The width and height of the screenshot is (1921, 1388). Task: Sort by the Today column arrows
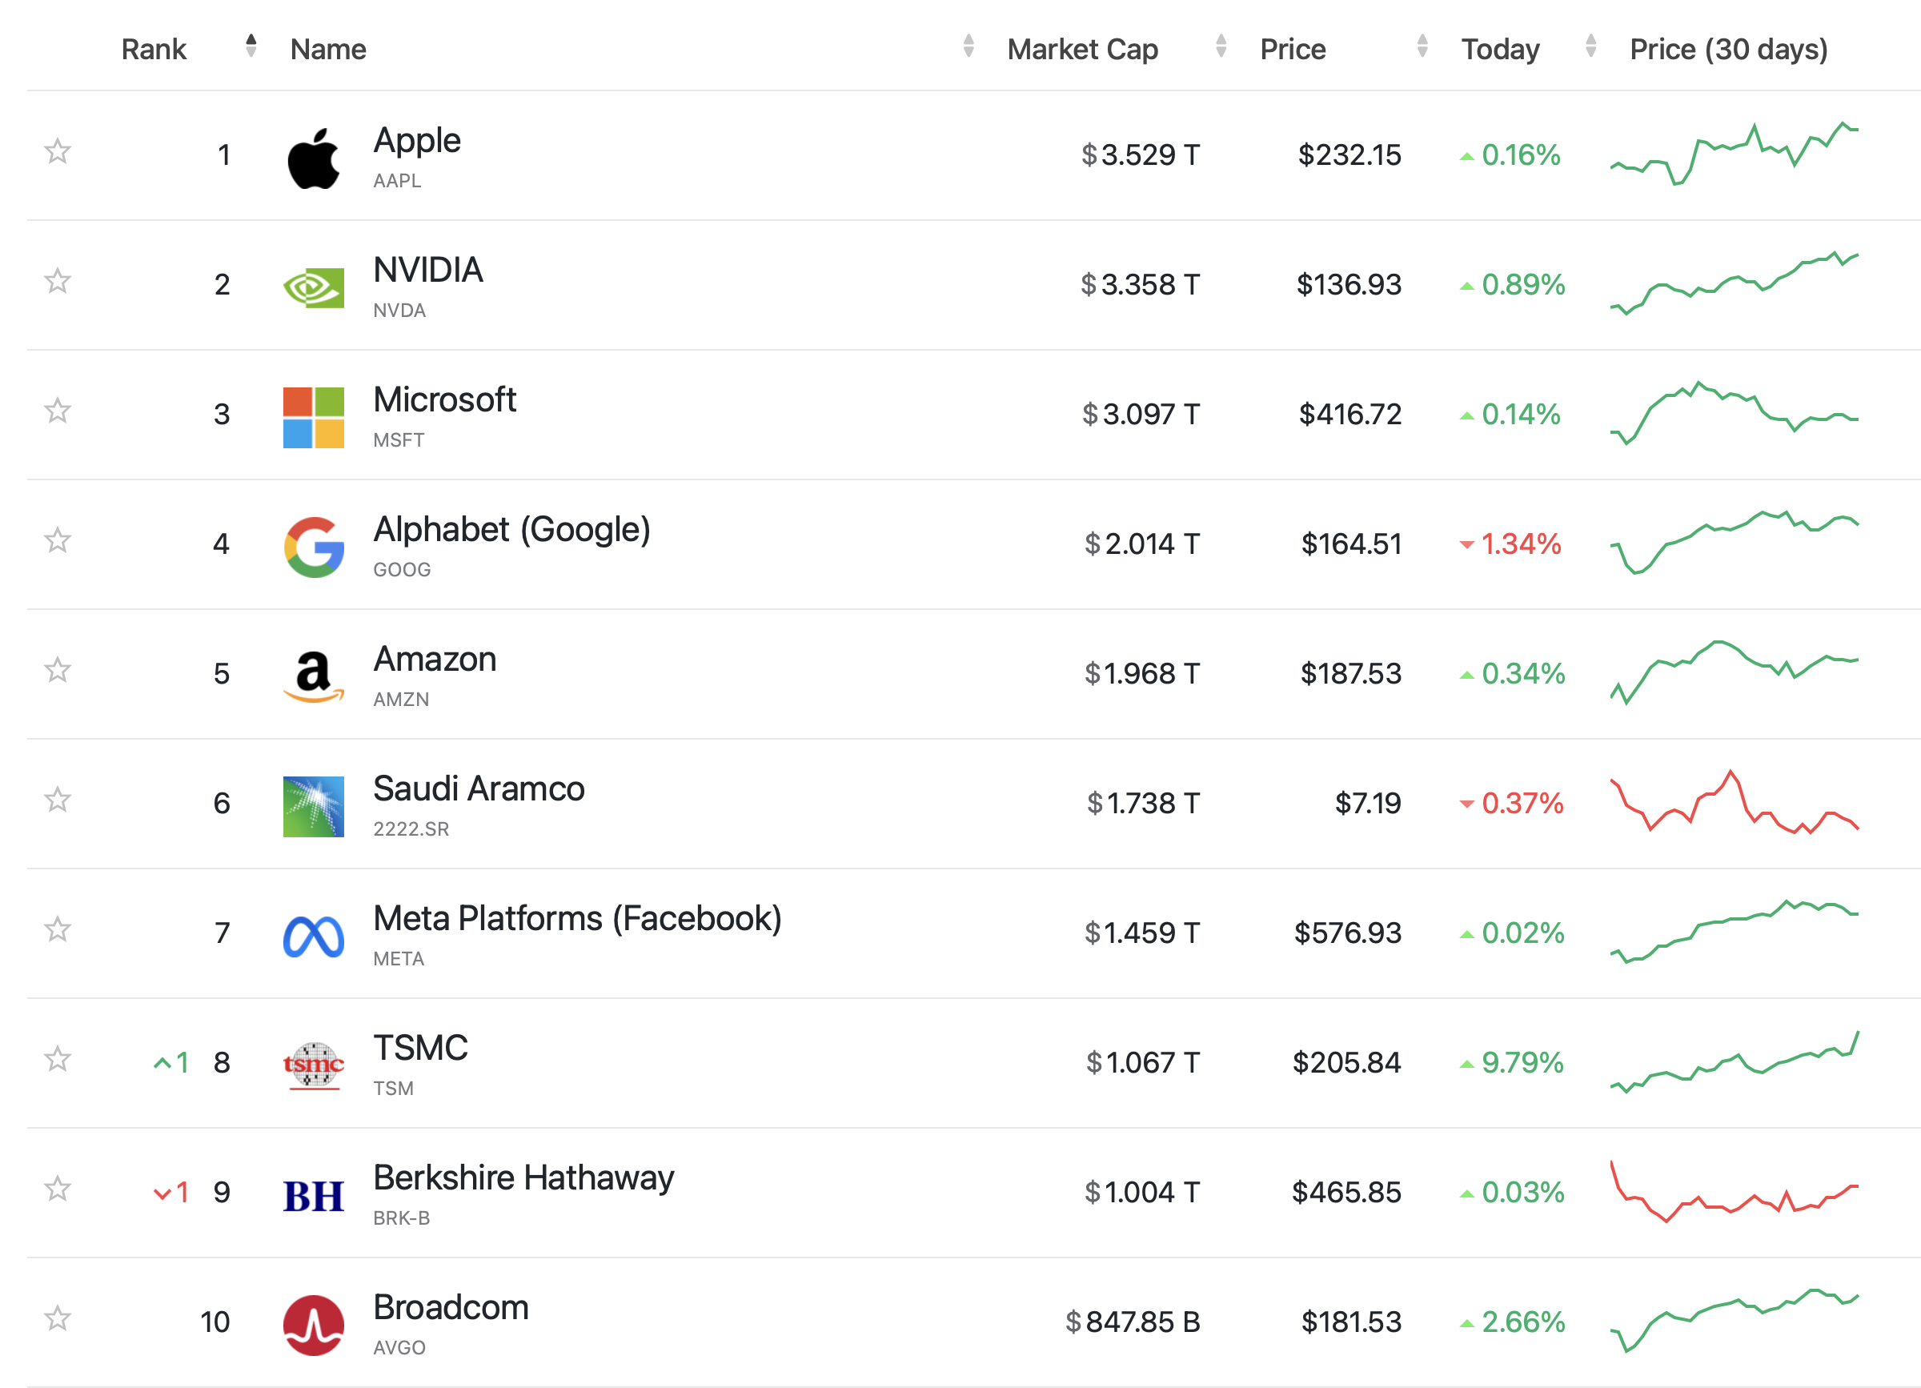click(1590, 46)
